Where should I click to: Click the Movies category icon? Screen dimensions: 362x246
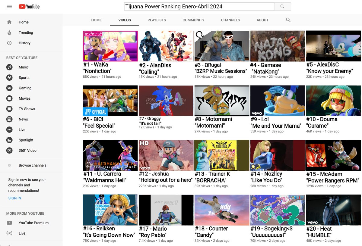coord(10,98)
